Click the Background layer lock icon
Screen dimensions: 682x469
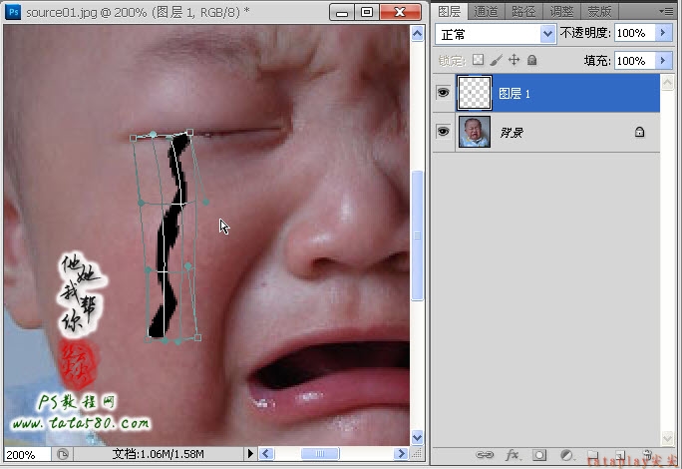pyautogui.click(x=639, y=132)
